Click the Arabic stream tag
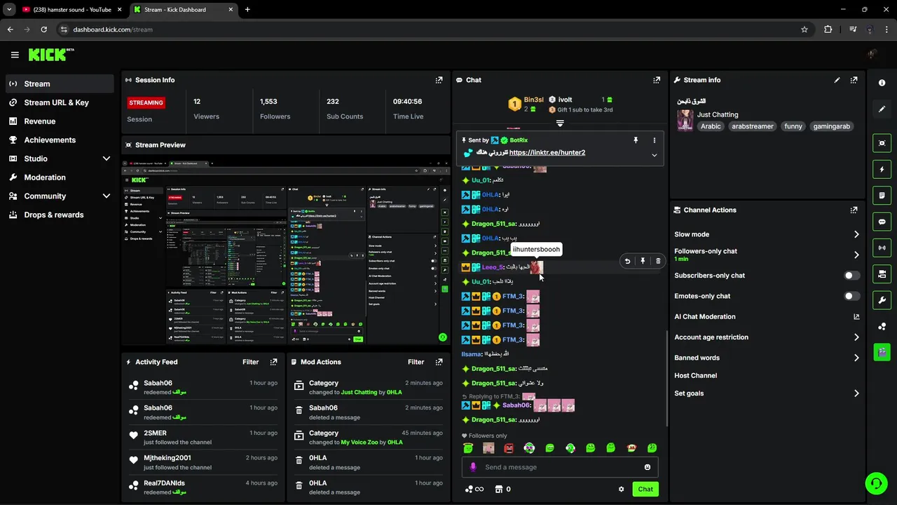897x505 pixels. coord(711,126)
